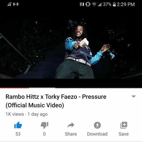This screenshot has height=142, width=142.
Task: Click the Save label
Action: pyautogui.click(x=124, y=134)
